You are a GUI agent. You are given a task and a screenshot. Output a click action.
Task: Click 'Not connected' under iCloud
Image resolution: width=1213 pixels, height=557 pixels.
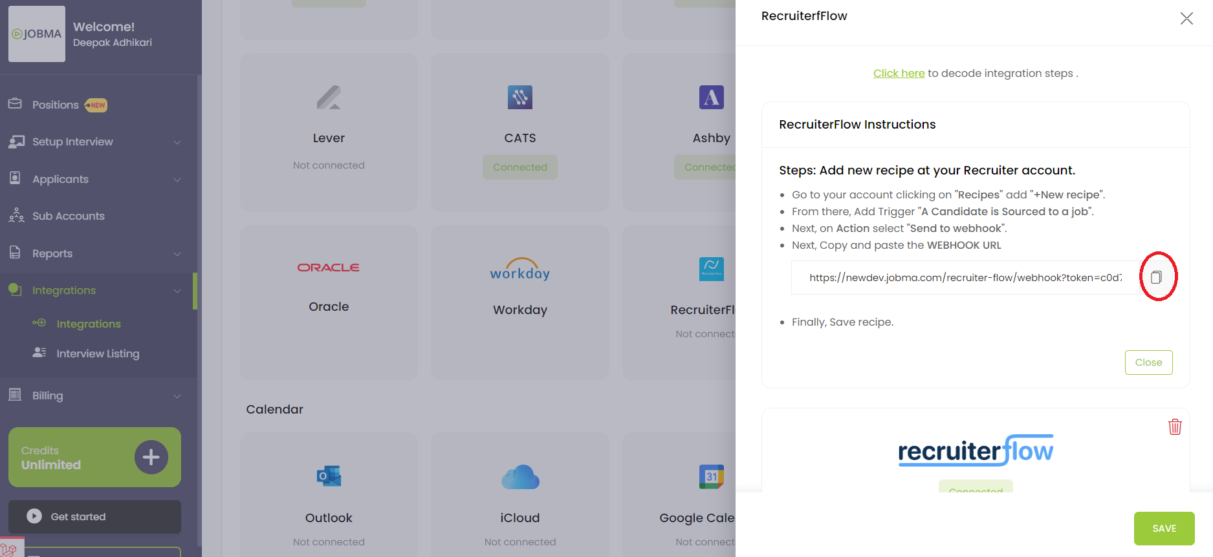[520, 542]
